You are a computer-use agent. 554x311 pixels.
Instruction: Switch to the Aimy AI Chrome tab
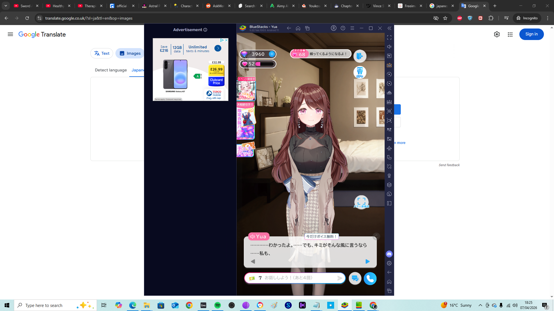point(282,6)
